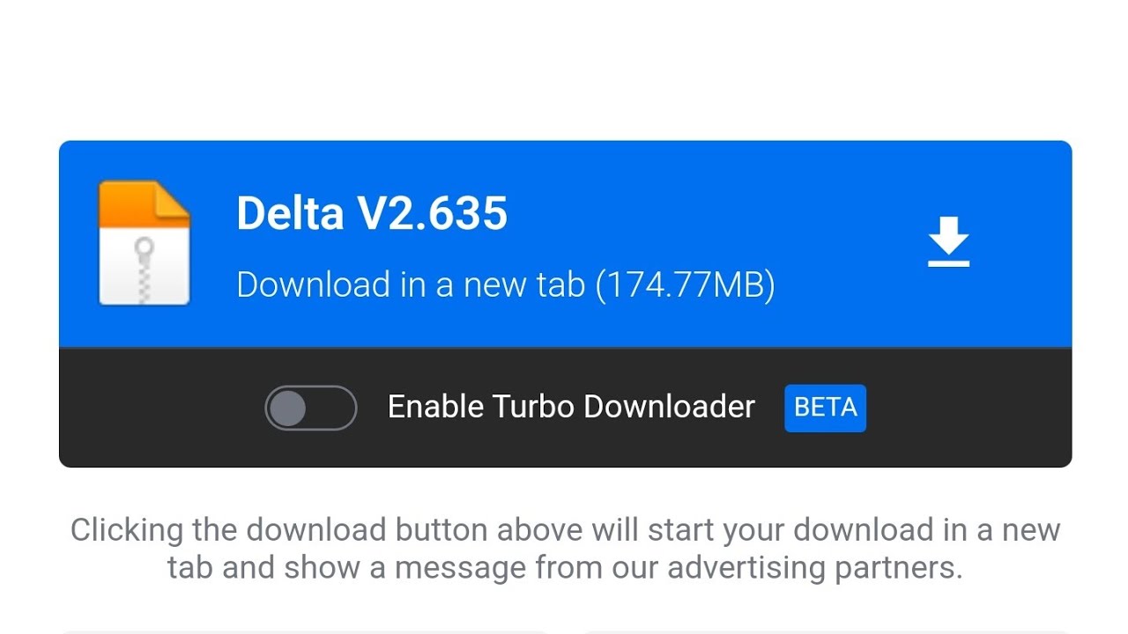Image resolution: width=1128 pixels, height=634 pixels.
Task: Click the Enable Turbo Downloader label
Action: [571, 407]
